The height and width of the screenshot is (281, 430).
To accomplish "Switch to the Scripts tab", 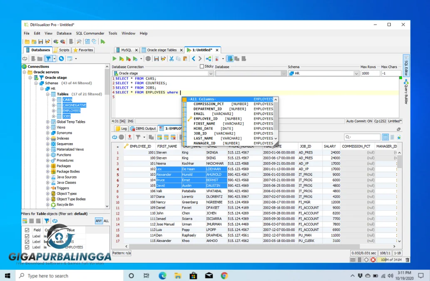I will click(62, 50).
